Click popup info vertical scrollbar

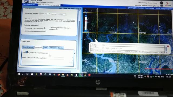(166, 49)
